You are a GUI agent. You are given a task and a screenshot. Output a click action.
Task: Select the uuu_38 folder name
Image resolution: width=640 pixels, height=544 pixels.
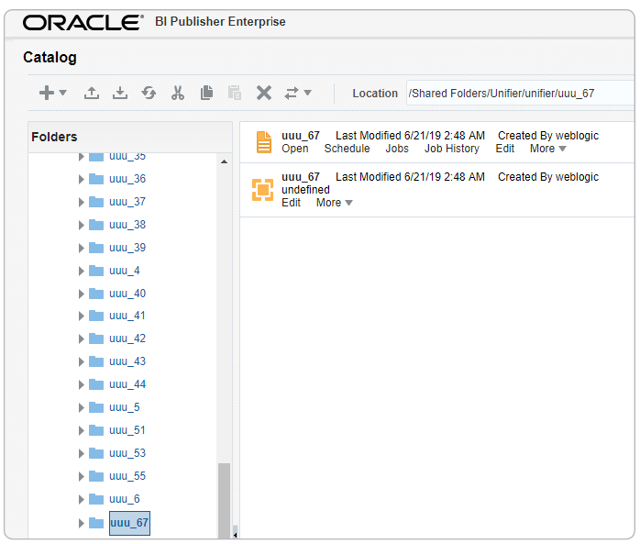pos(127,225)
